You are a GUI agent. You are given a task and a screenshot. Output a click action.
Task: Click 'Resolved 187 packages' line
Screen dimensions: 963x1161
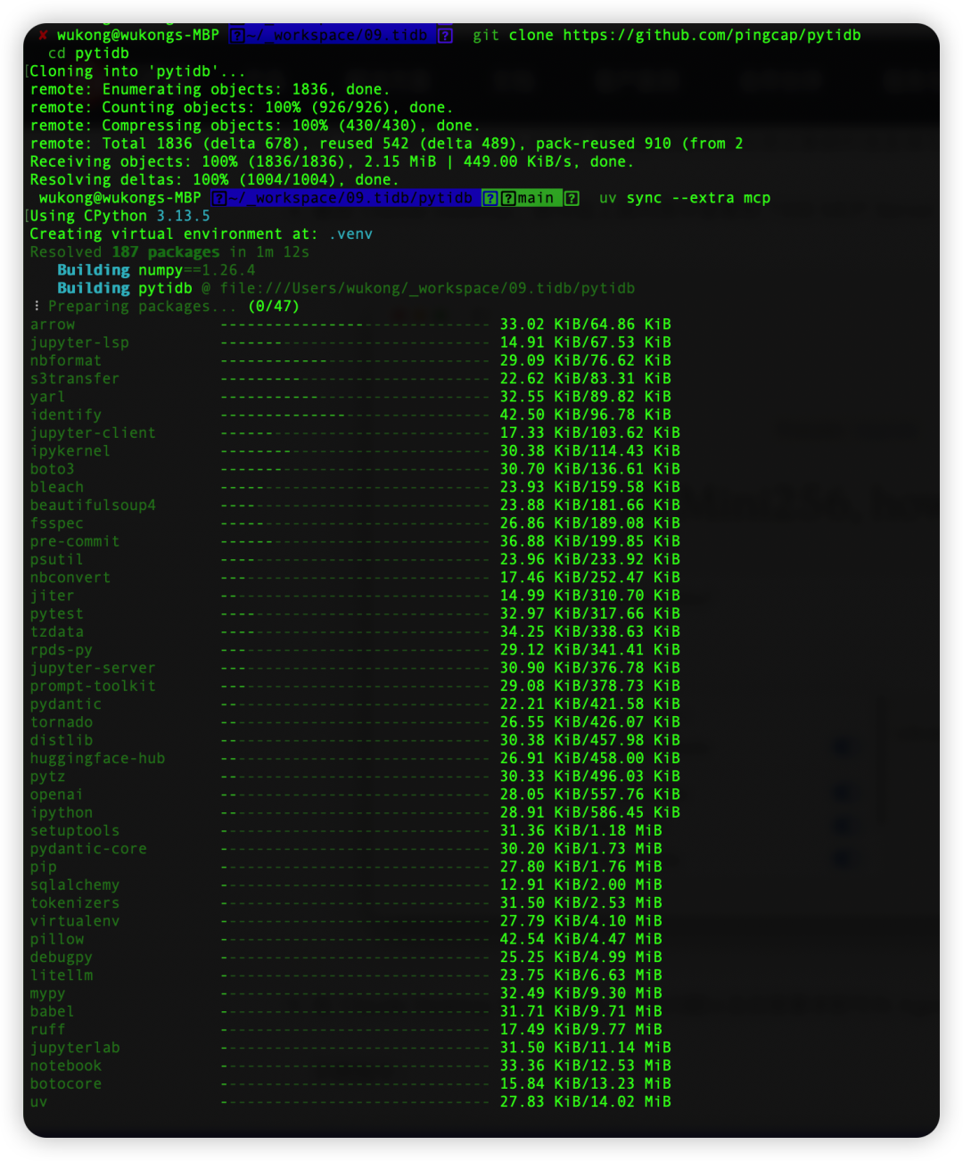169,251
